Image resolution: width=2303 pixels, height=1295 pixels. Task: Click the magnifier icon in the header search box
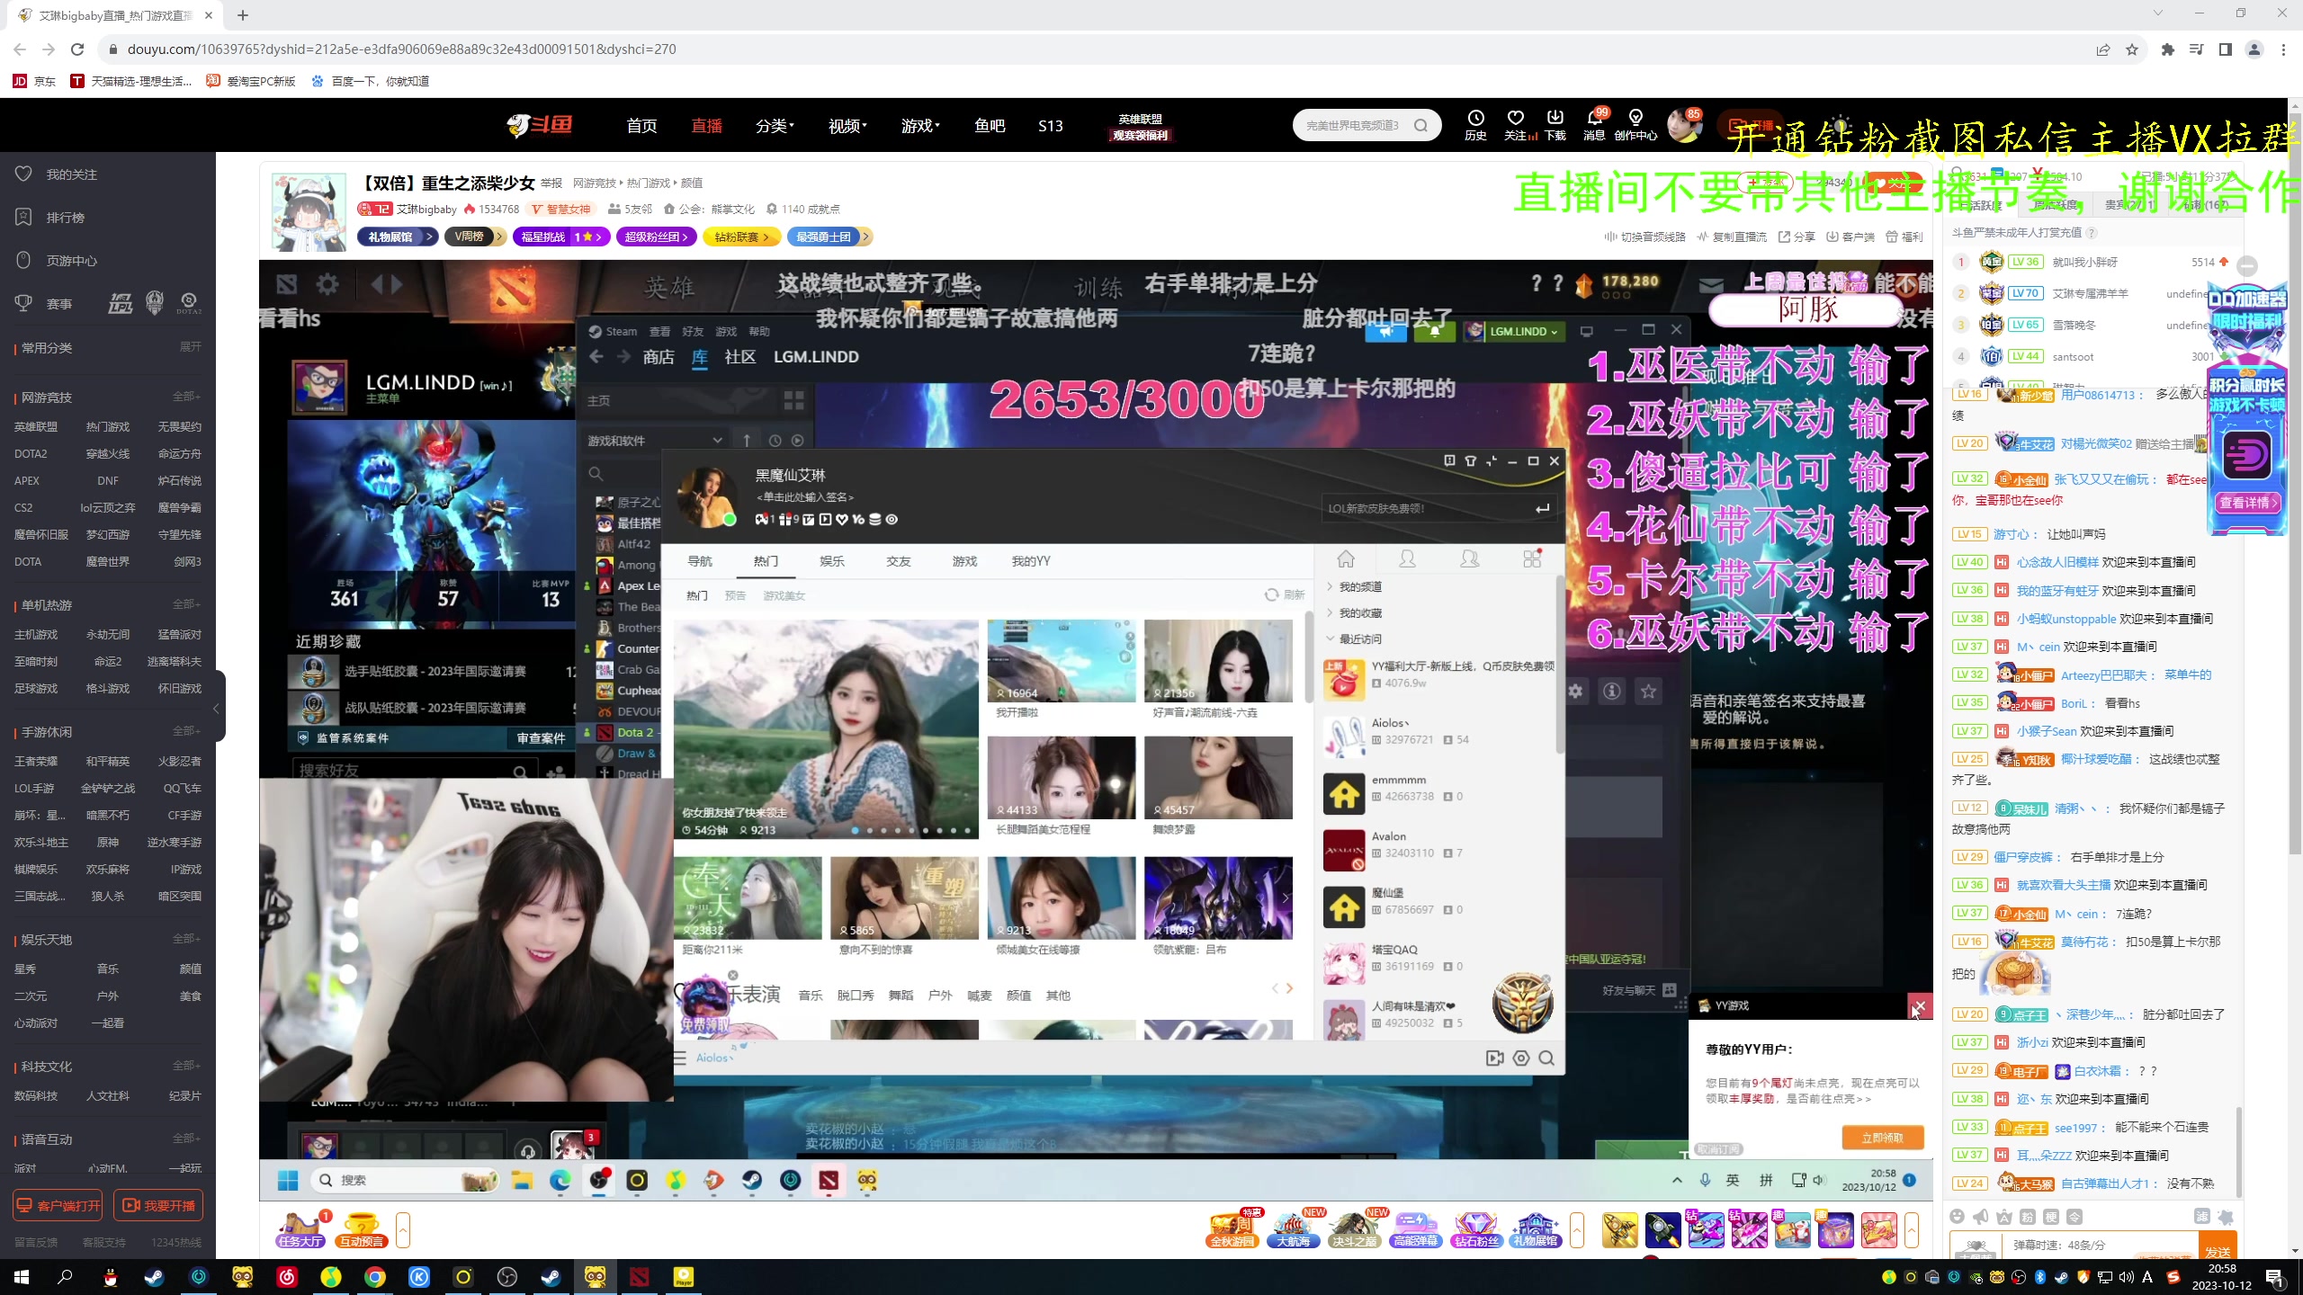pos(1420,125)
